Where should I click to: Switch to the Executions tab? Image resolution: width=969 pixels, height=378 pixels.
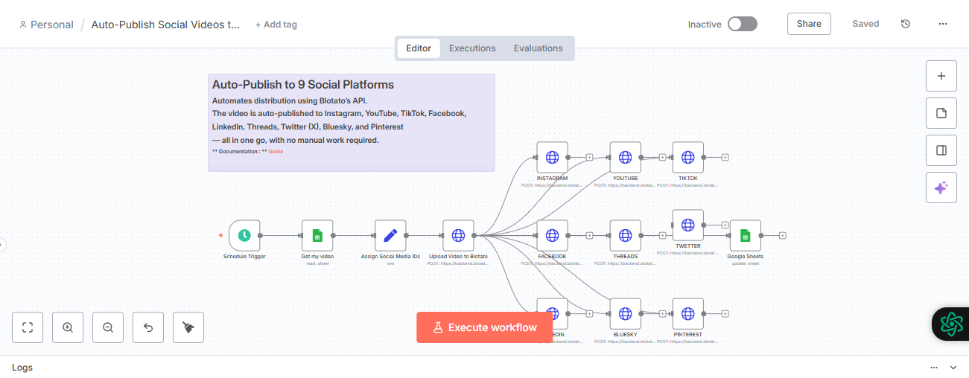(x=472, y=48)
